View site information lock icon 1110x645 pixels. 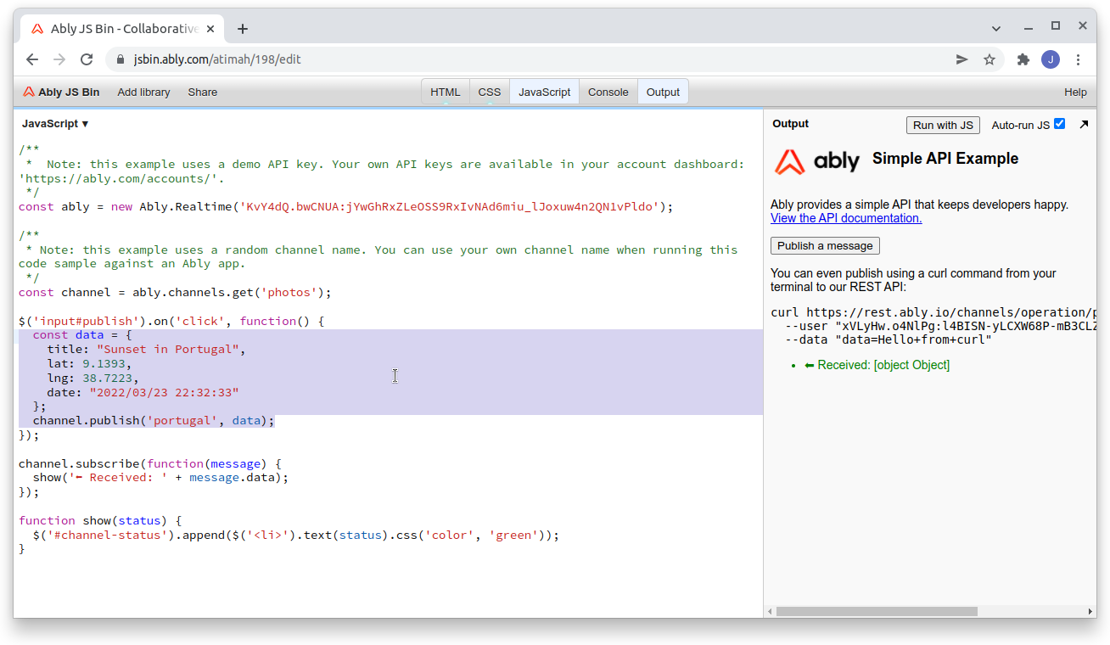(120, 59)
